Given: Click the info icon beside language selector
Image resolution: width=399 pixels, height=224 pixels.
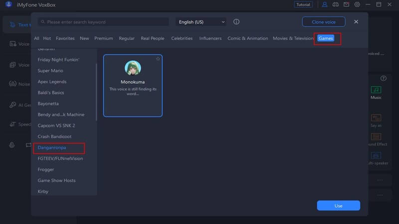Looking at the screenshot, I should [236, 22].
